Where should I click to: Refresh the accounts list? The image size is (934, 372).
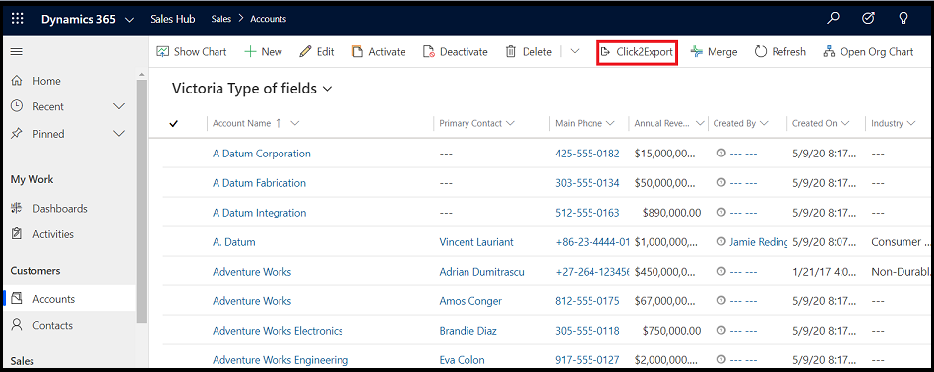pyautogui.click(x=779, y=52)
